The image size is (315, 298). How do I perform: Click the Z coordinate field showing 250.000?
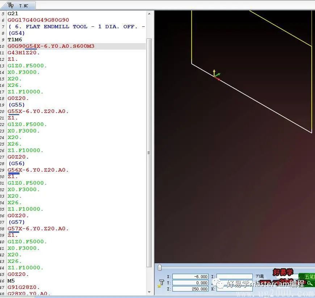click(x=190, y=289)
